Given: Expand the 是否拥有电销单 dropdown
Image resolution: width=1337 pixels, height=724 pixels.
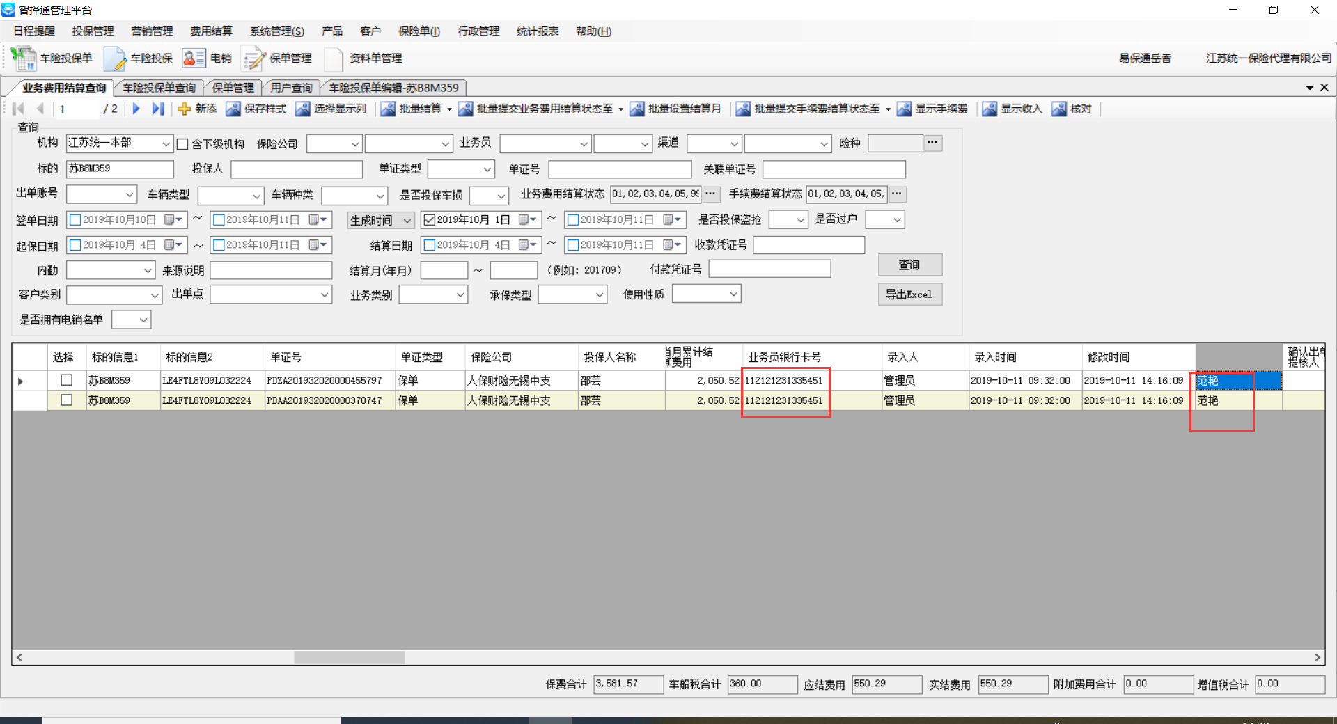Looking at the screenshot, I should (x=143, y=320).
